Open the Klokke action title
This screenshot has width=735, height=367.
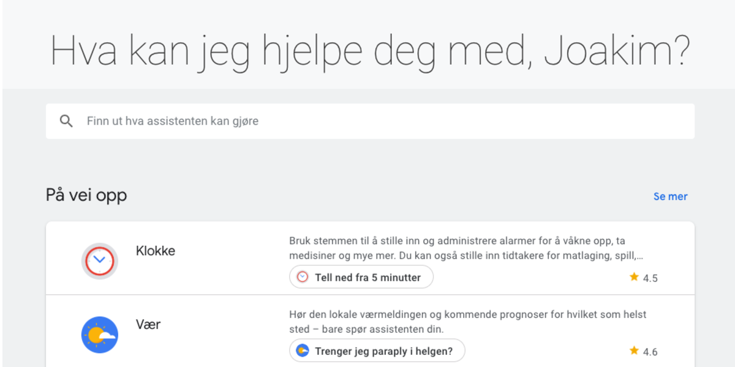(156, 251)
